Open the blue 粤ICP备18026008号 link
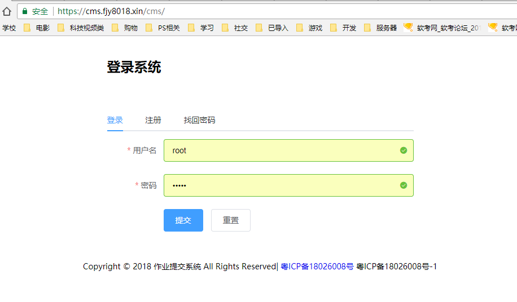Screen dimensions: 517x302 pyautogui.click(x=317, y=267)
